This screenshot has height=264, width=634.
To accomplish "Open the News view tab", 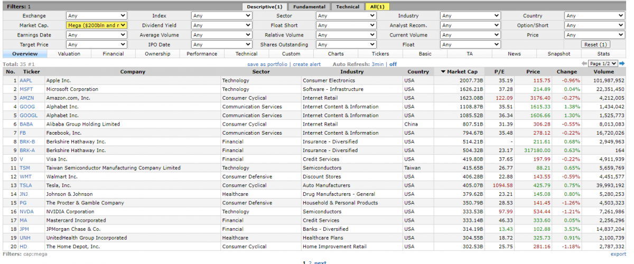I will (x=515, y=54).
